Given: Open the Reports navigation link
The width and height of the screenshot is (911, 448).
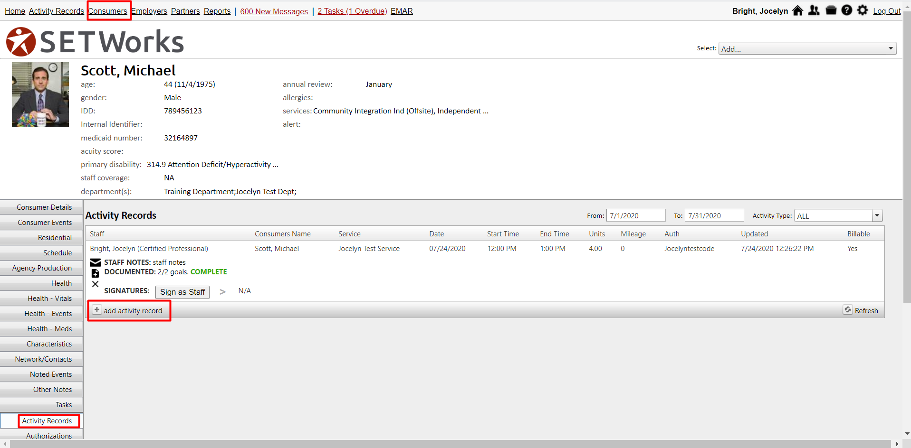Looking at the screenshot, I should (x=217, y=11).
